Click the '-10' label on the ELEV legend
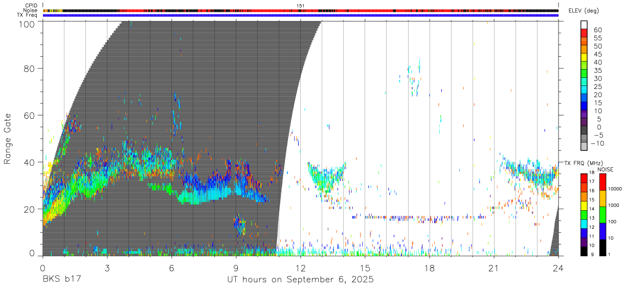Image resolution: width=628 pixels, height=290 pixels. [598, 143]
